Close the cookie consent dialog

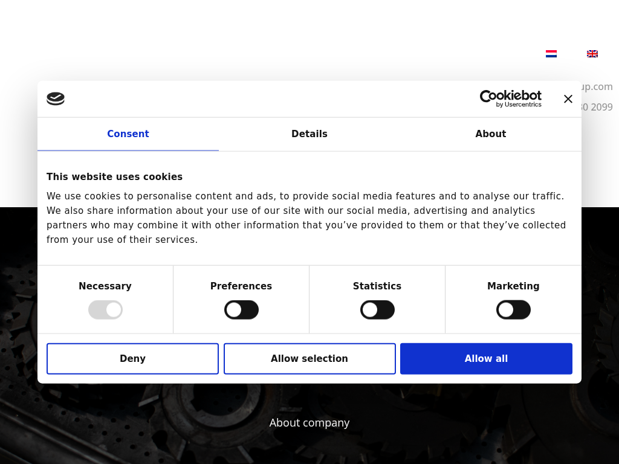[568, 99]
